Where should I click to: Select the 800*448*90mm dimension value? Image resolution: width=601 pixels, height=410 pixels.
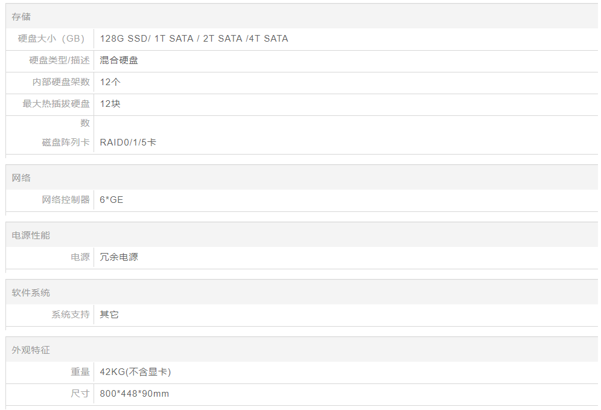click(134, 394)
